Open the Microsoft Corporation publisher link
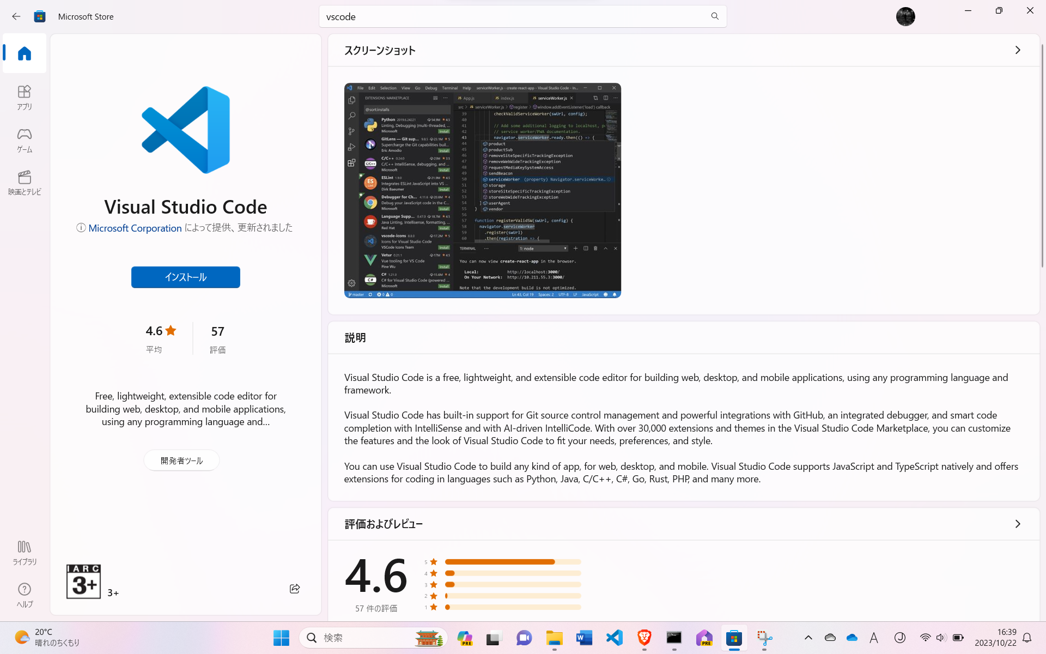Viewport: 1046px width, 654px height. click(x=135, y=228)
